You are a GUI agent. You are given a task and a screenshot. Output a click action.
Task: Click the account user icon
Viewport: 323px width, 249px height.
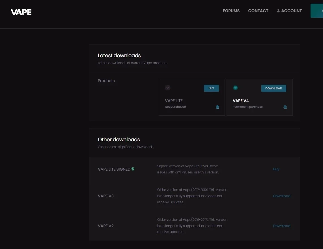(278, 11)
